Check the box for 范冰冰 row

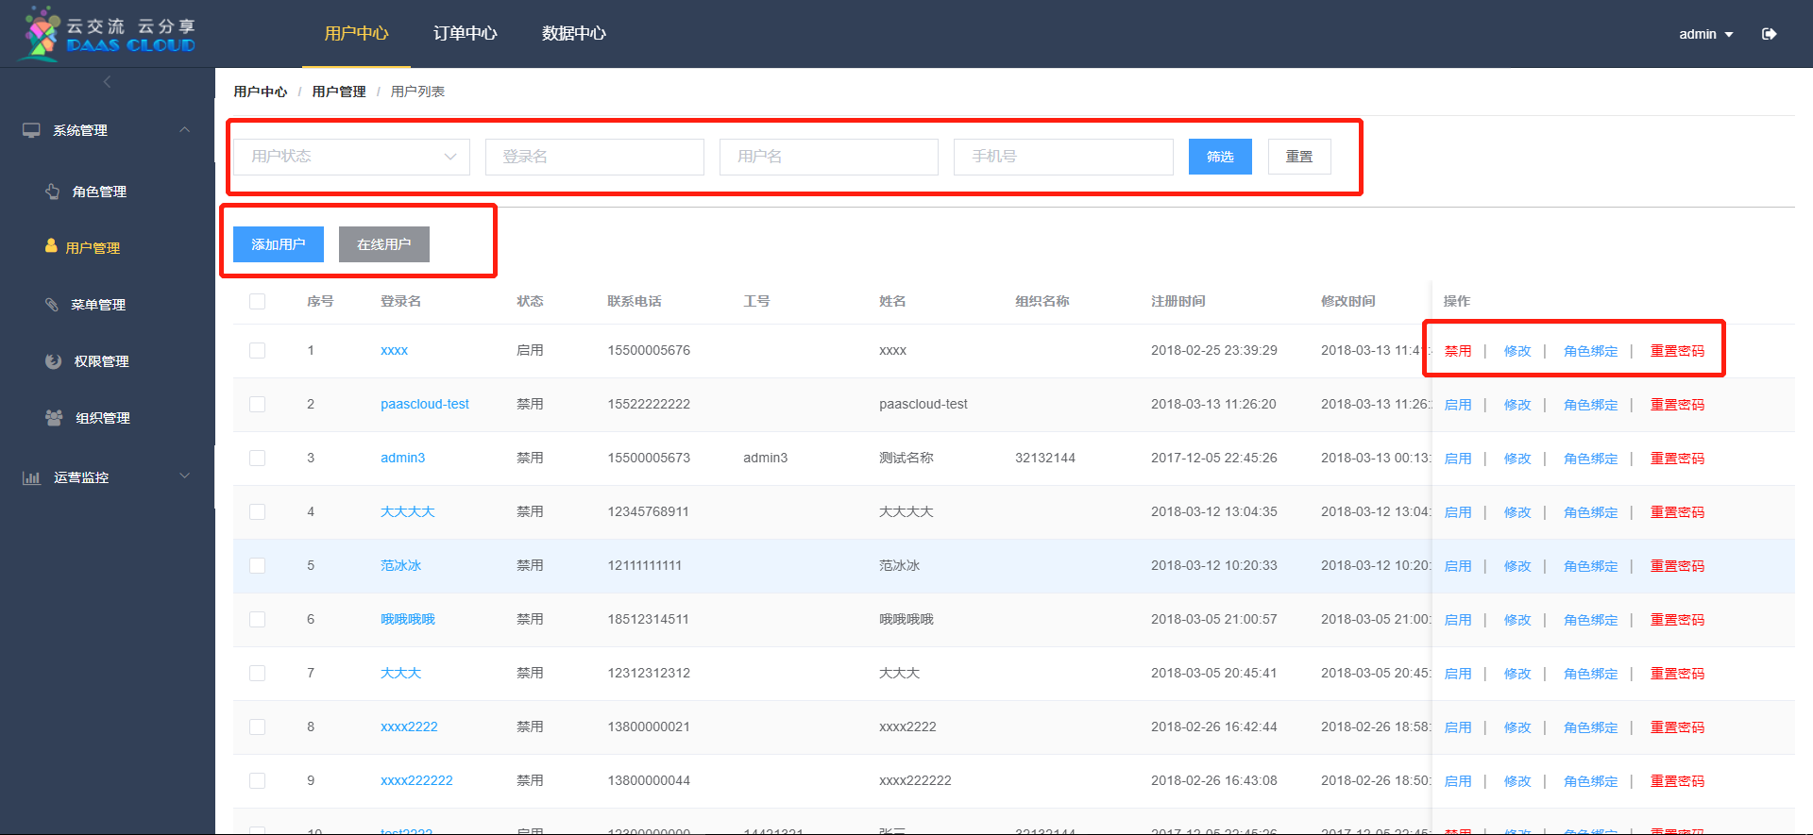[257, 565]
